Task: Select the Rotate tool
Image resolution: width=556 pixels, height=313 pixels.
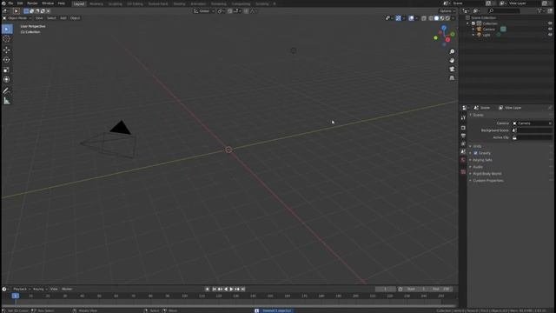Action: point(7,60)
